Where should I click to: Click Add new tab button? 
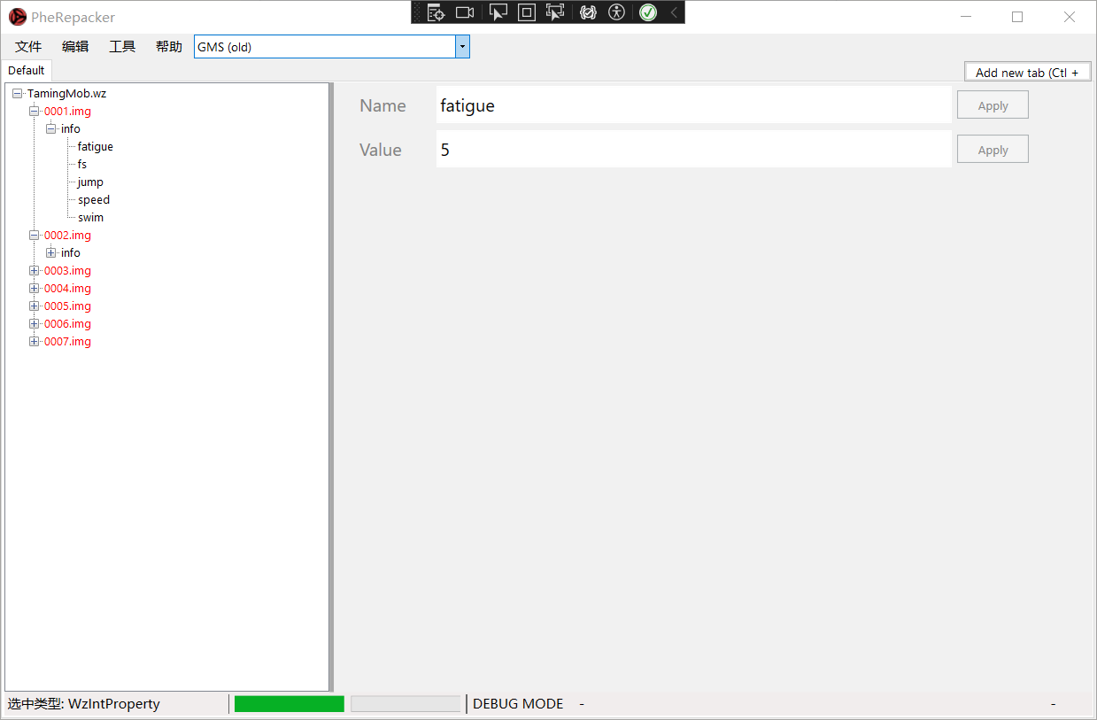(x=1027, y=73)
